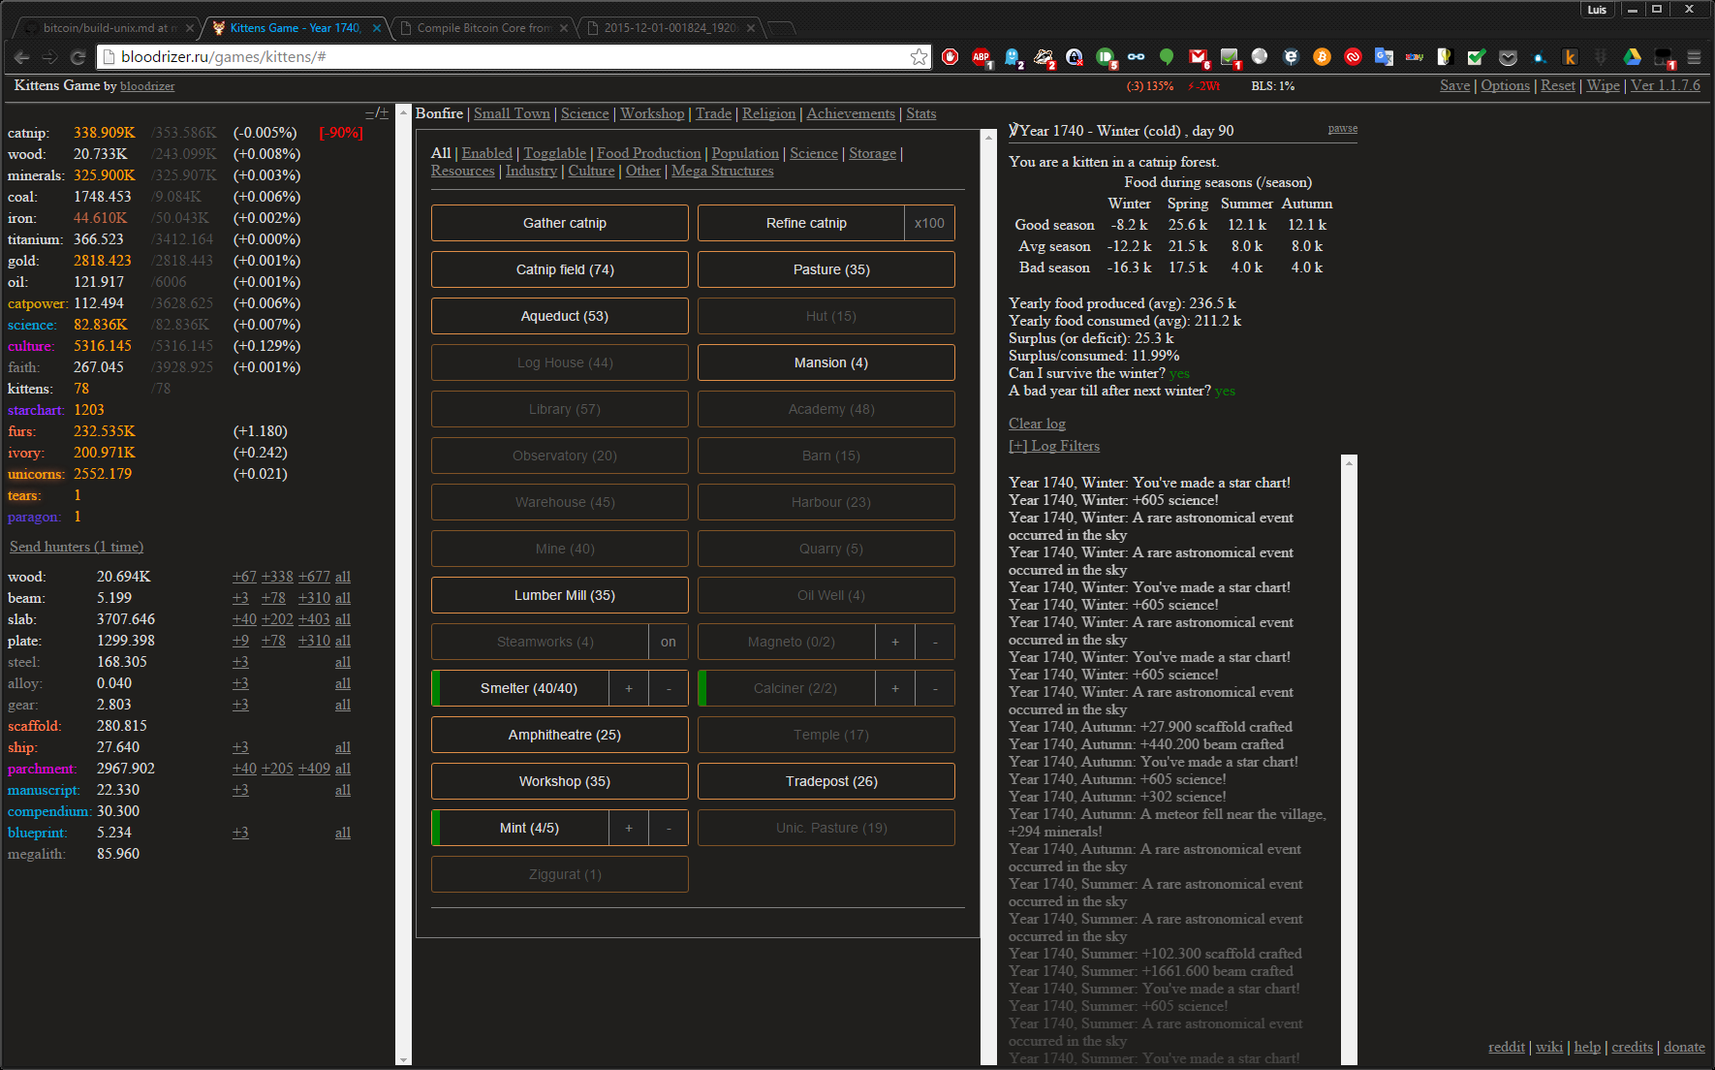Select the Enabled buildings filter
The image size is (1715, 1070).
point(486,153)
